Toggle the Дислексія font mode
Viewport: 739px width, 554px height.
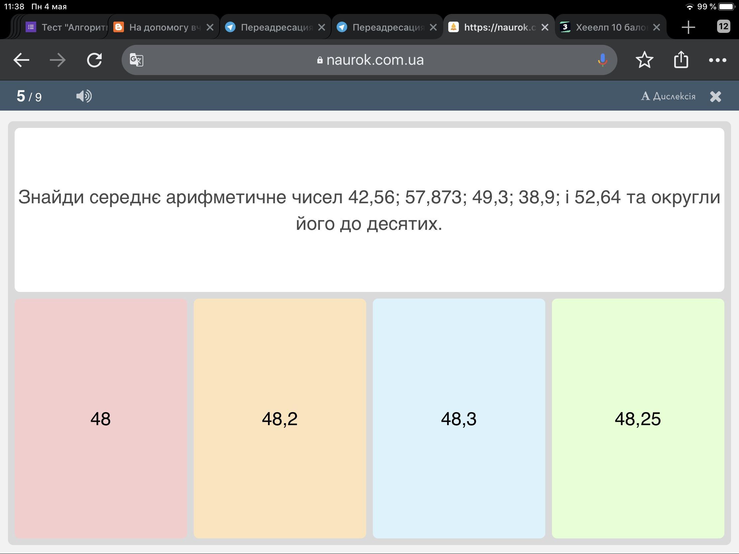coord(668,96)
